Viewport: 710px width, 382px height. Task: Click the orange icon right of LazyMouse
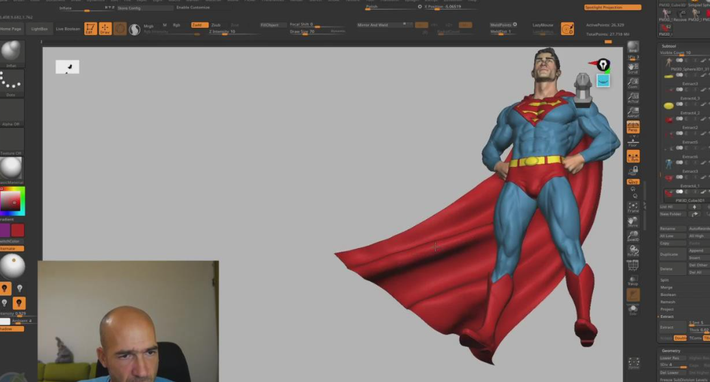567,29
